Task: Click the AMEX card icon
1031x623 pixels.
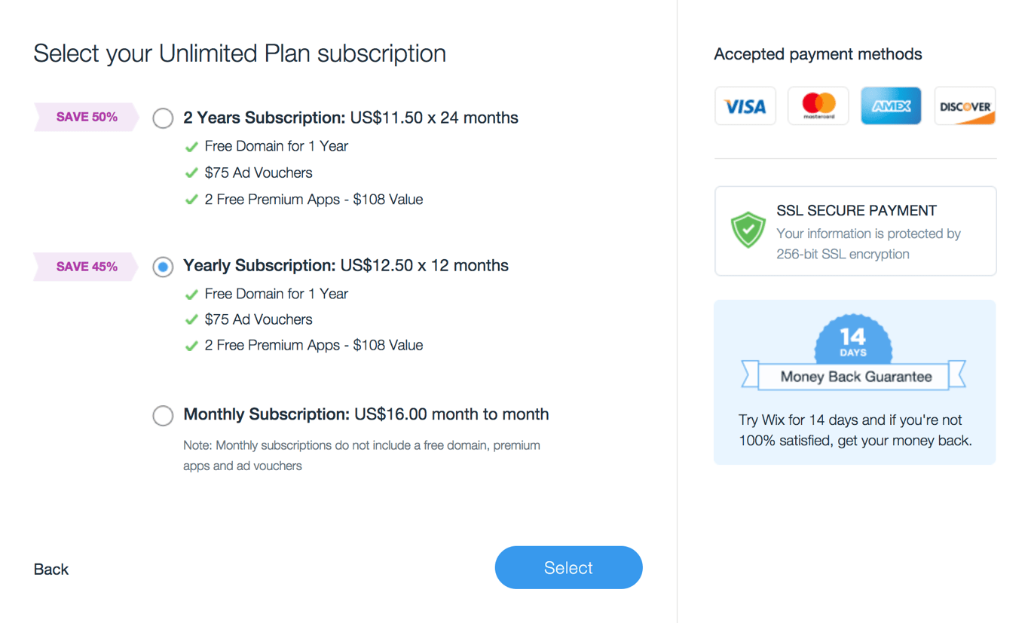Action: tap(891, 106)
